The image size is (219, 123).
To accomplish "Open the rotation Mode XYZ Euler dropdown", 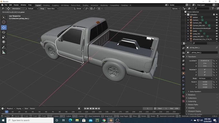I will tap(205, 78).
